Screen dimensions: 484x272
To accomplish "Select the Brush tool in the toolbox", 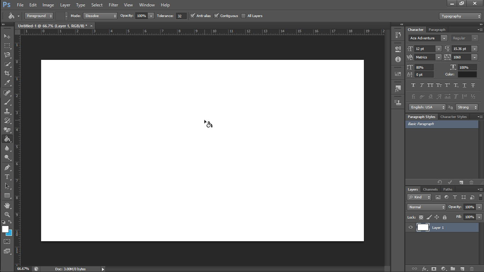I will click(7, 102).
